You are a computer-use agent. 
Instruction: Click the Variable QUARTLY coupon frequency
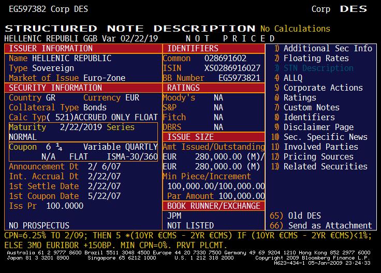click(121, 147)
